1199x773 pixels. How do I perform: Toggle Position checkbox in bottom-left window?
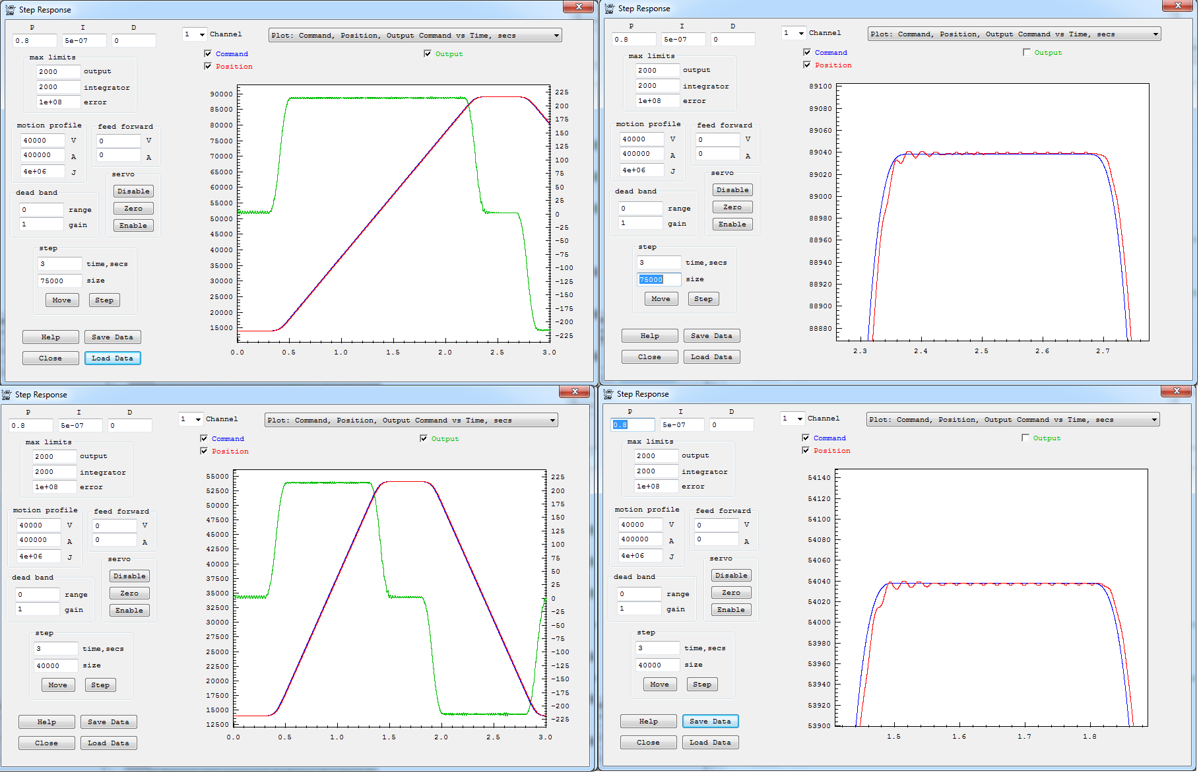coord(204,452)
